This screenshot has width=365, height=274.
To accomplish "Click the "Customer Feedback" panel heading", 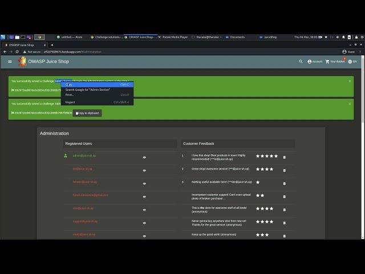I will 198,144.
